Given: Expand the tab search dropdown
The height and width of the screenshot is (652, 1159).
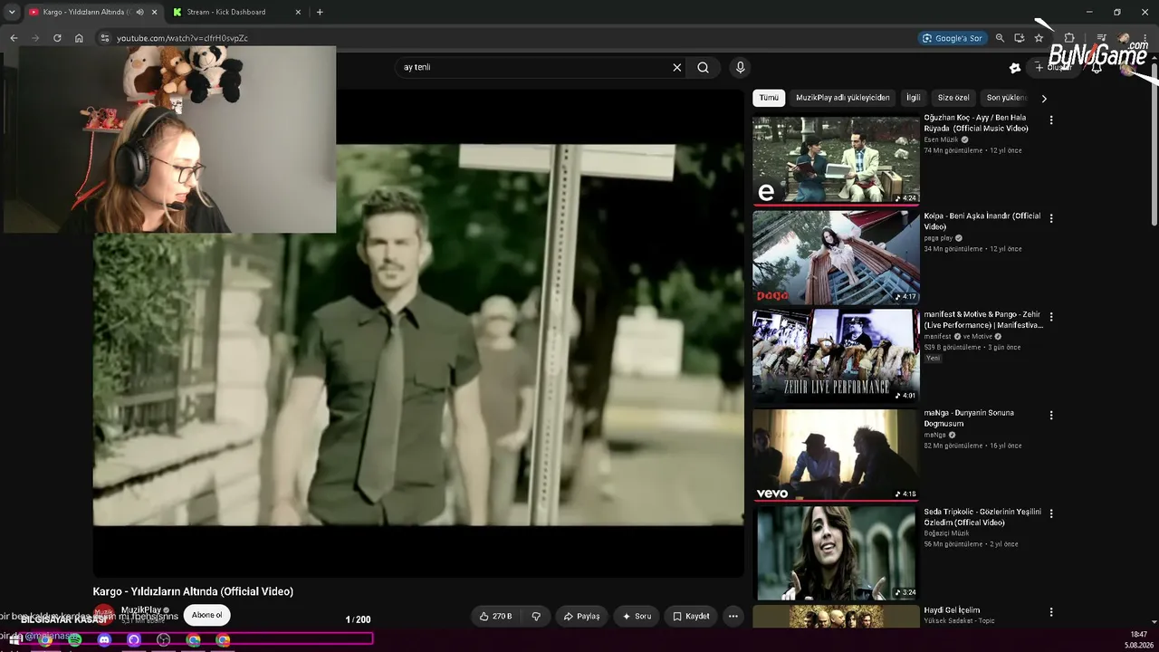Looking at the screenshot, I should tap(12, 12).
